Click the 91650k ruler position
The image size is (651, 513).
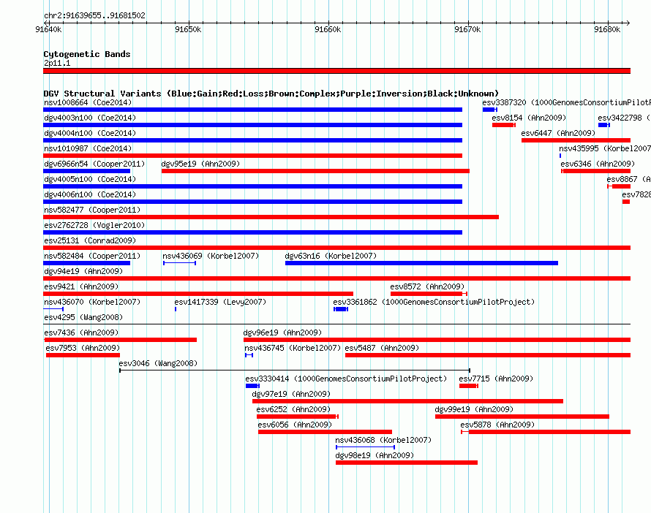point(188,29)
